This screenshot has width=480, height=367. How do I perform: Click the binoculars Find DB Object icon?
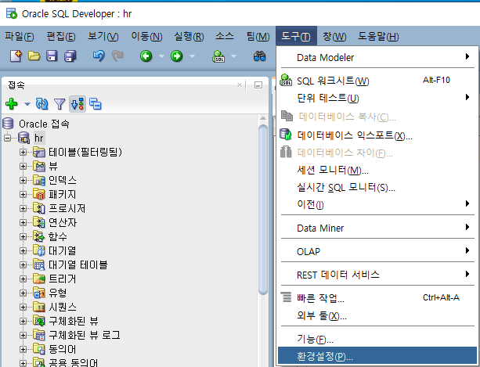click(260, 56)
